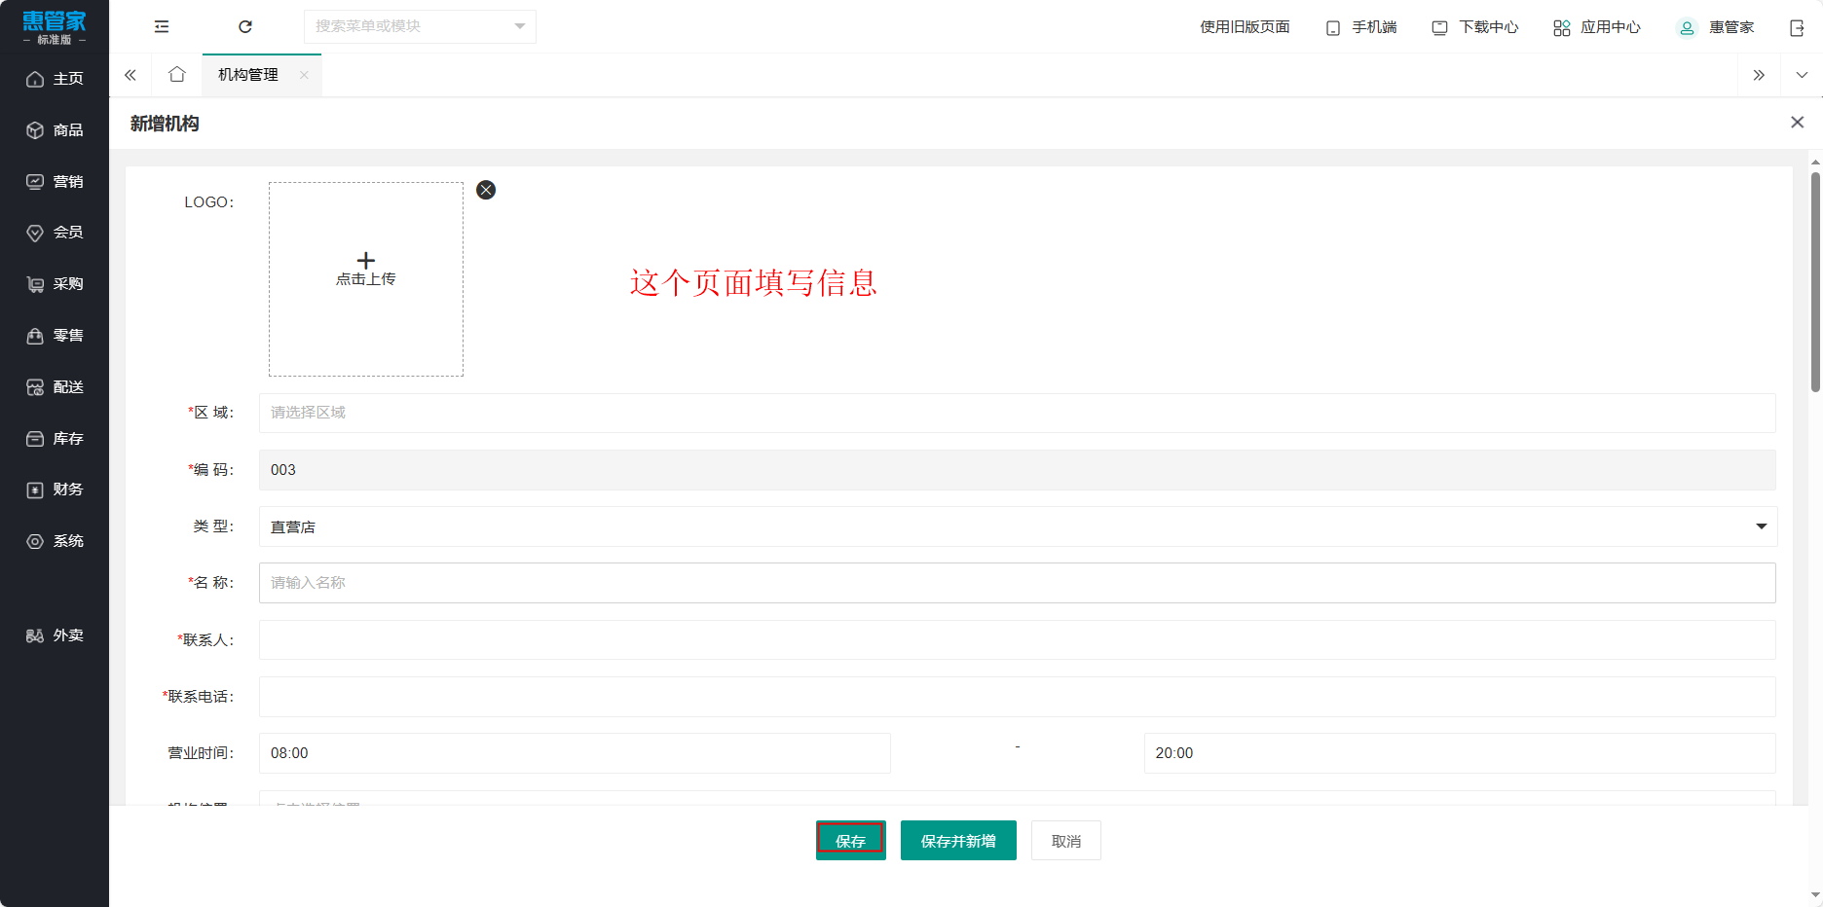
Task: Click the 请输入名称 name input field
Action: click(x=1018, y=583)
